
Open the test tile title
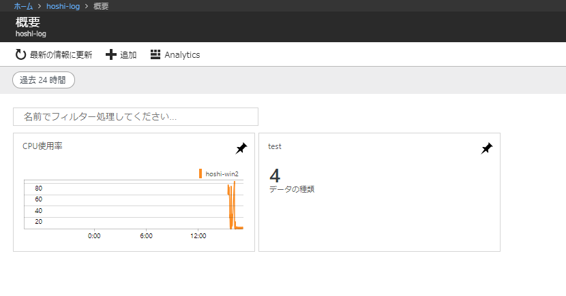(275, 146)
